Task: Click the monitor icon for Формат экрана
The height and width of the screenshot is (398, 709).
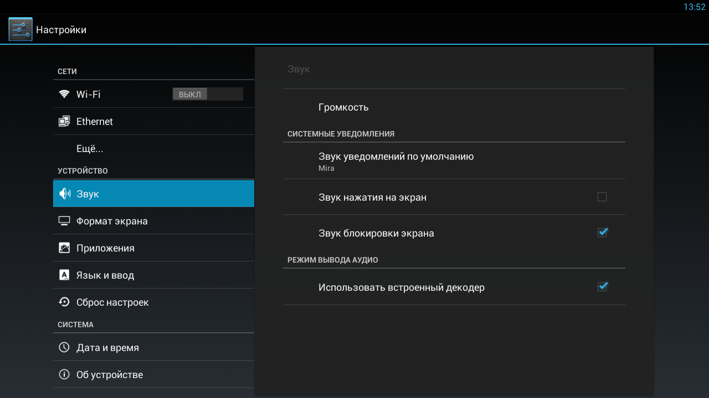Action: (x=64, y=221)
